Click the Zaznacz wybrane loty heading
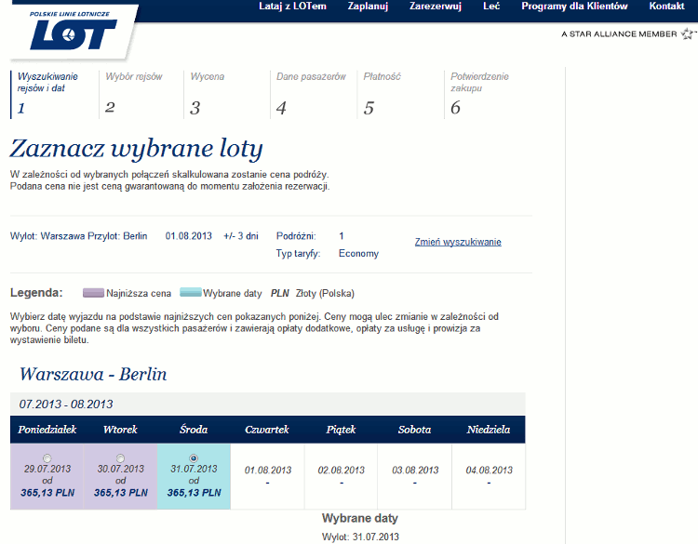Viewport: 698px width, 544px height. [136, 149]
